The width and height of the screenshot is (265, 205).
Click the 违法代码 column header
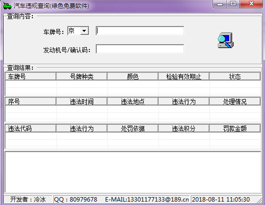point(30,128)
